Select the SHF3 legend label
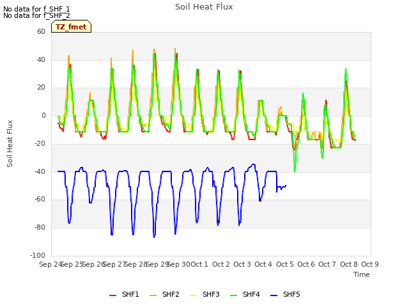Viewport: 409px width, 307px height. click(211, 294)
